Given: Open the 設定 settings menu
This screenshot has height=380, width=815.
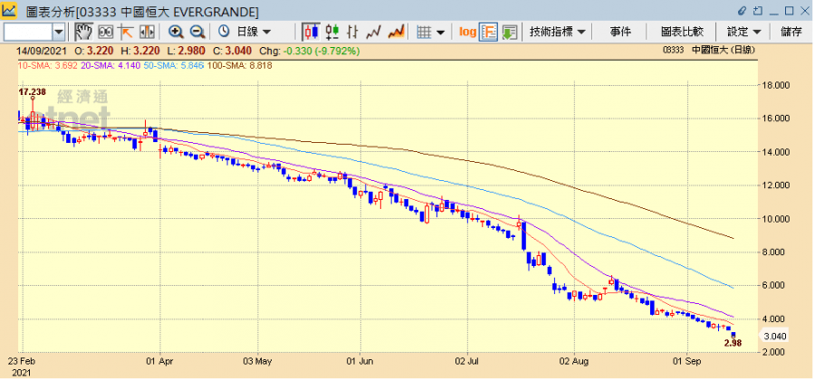Looking at the screenshot, I should (743, 32).
